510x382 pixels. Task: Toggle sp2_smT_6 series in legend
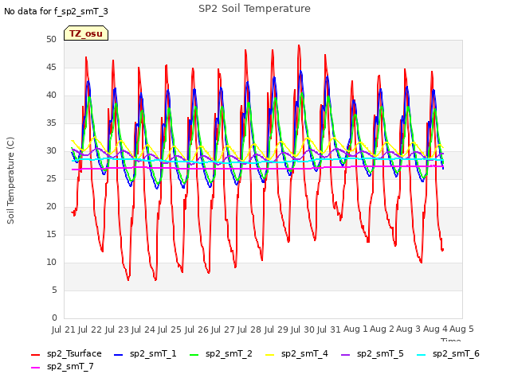point(448,353)
